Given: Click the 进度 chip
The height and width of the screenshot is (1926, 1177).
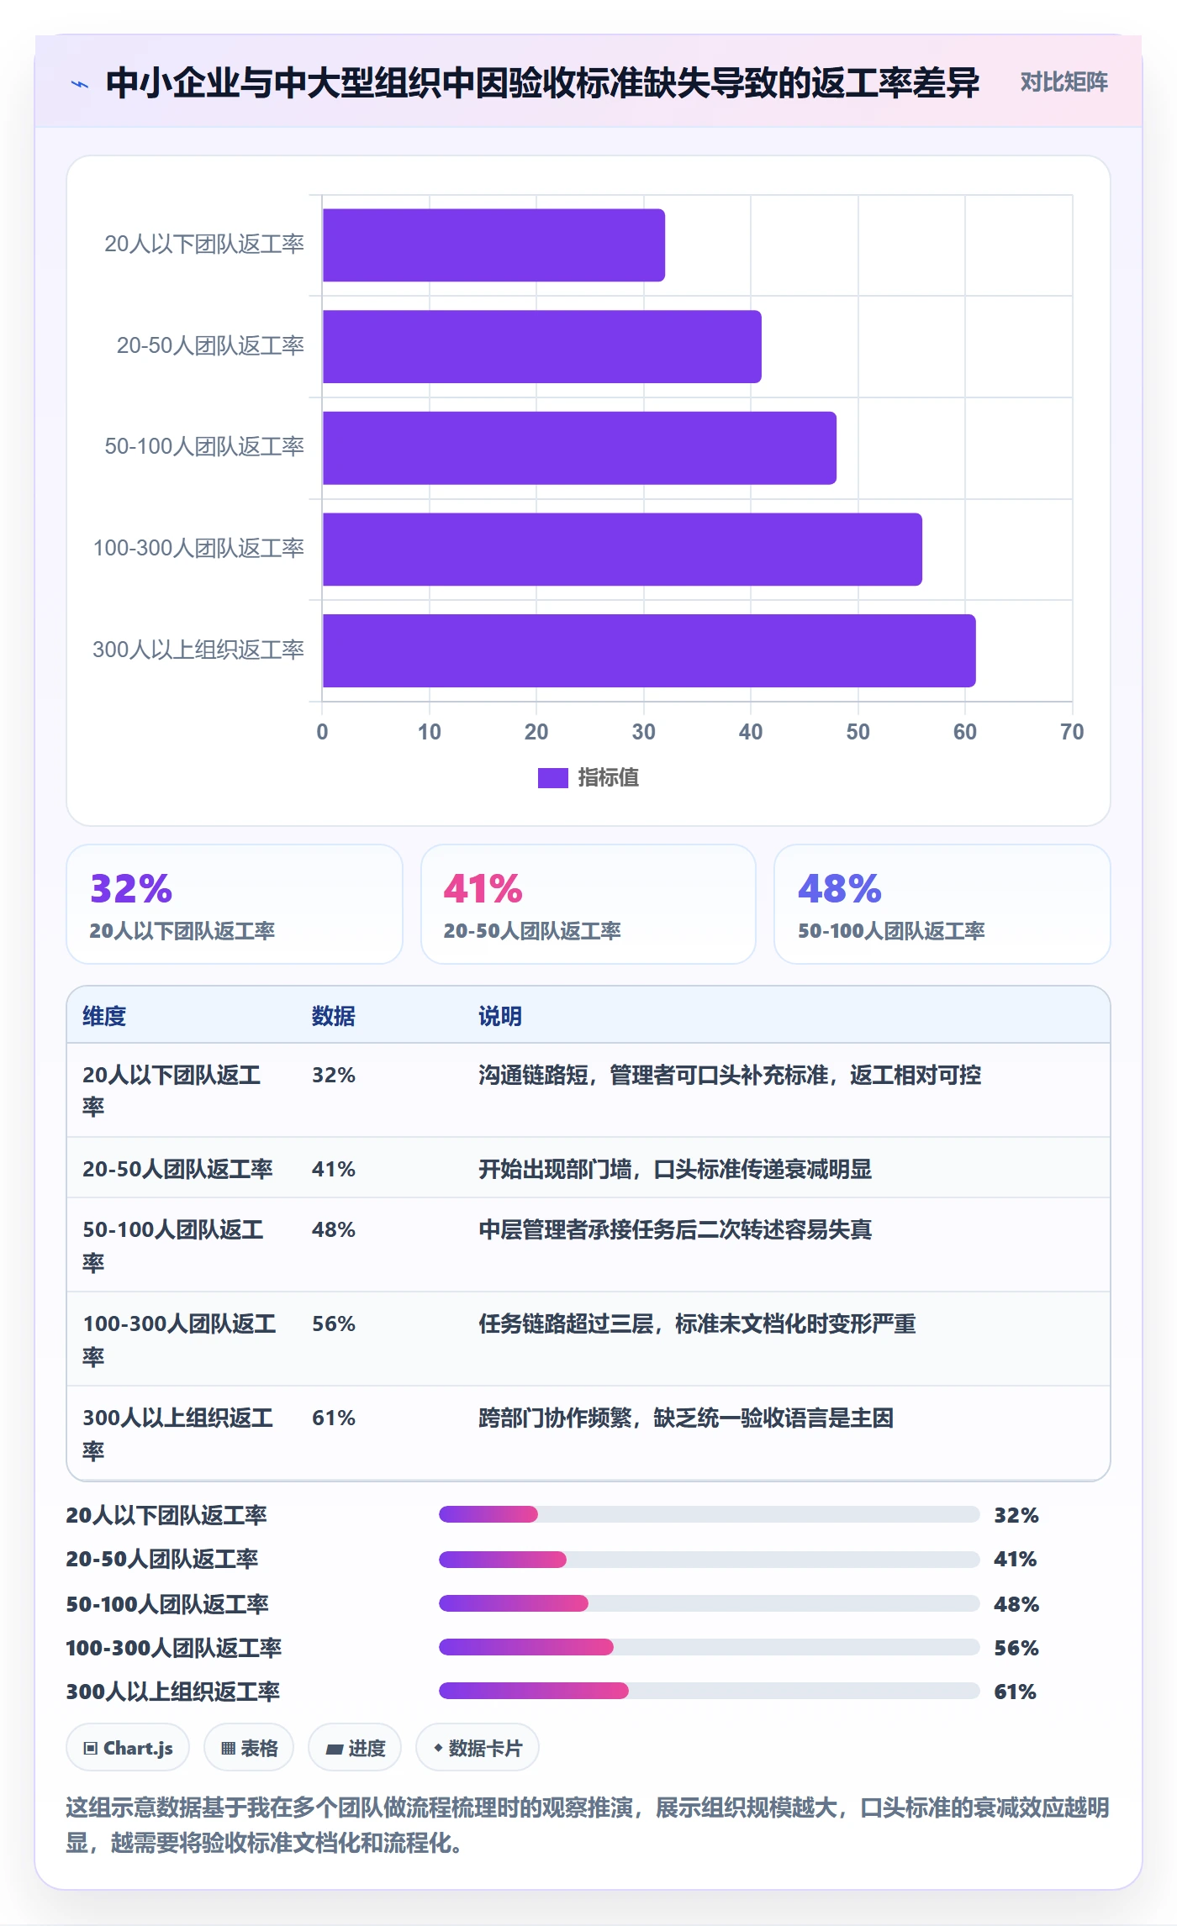Looking at the screenshot, I should 355,1748.
